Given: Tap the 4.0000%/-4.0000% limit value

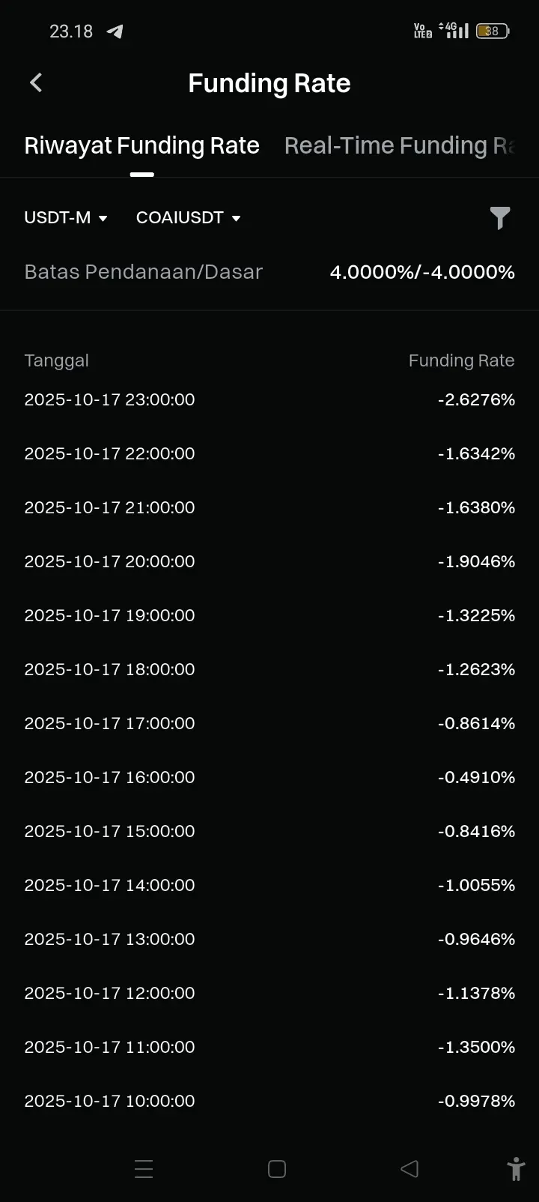Looking at the screenshot, I should click(422, 272).
